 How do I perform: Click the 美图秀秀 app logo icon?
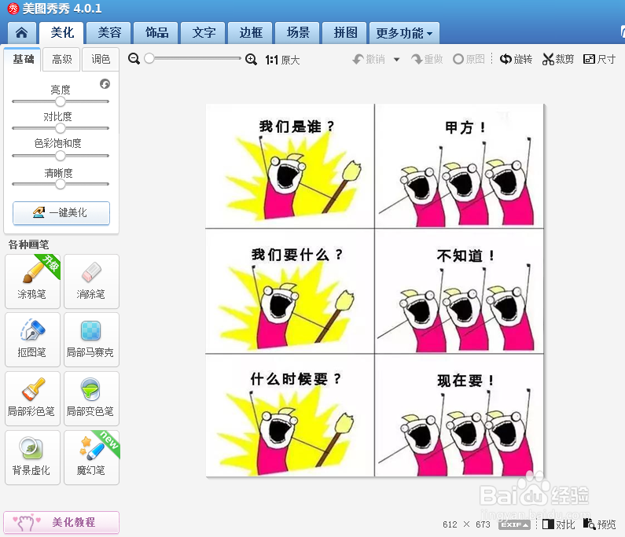pyautogui.click(x=13, y=9)
